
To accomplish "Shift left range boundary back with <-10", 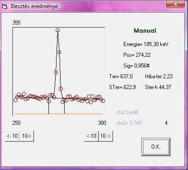I will (x=12, y=136).
